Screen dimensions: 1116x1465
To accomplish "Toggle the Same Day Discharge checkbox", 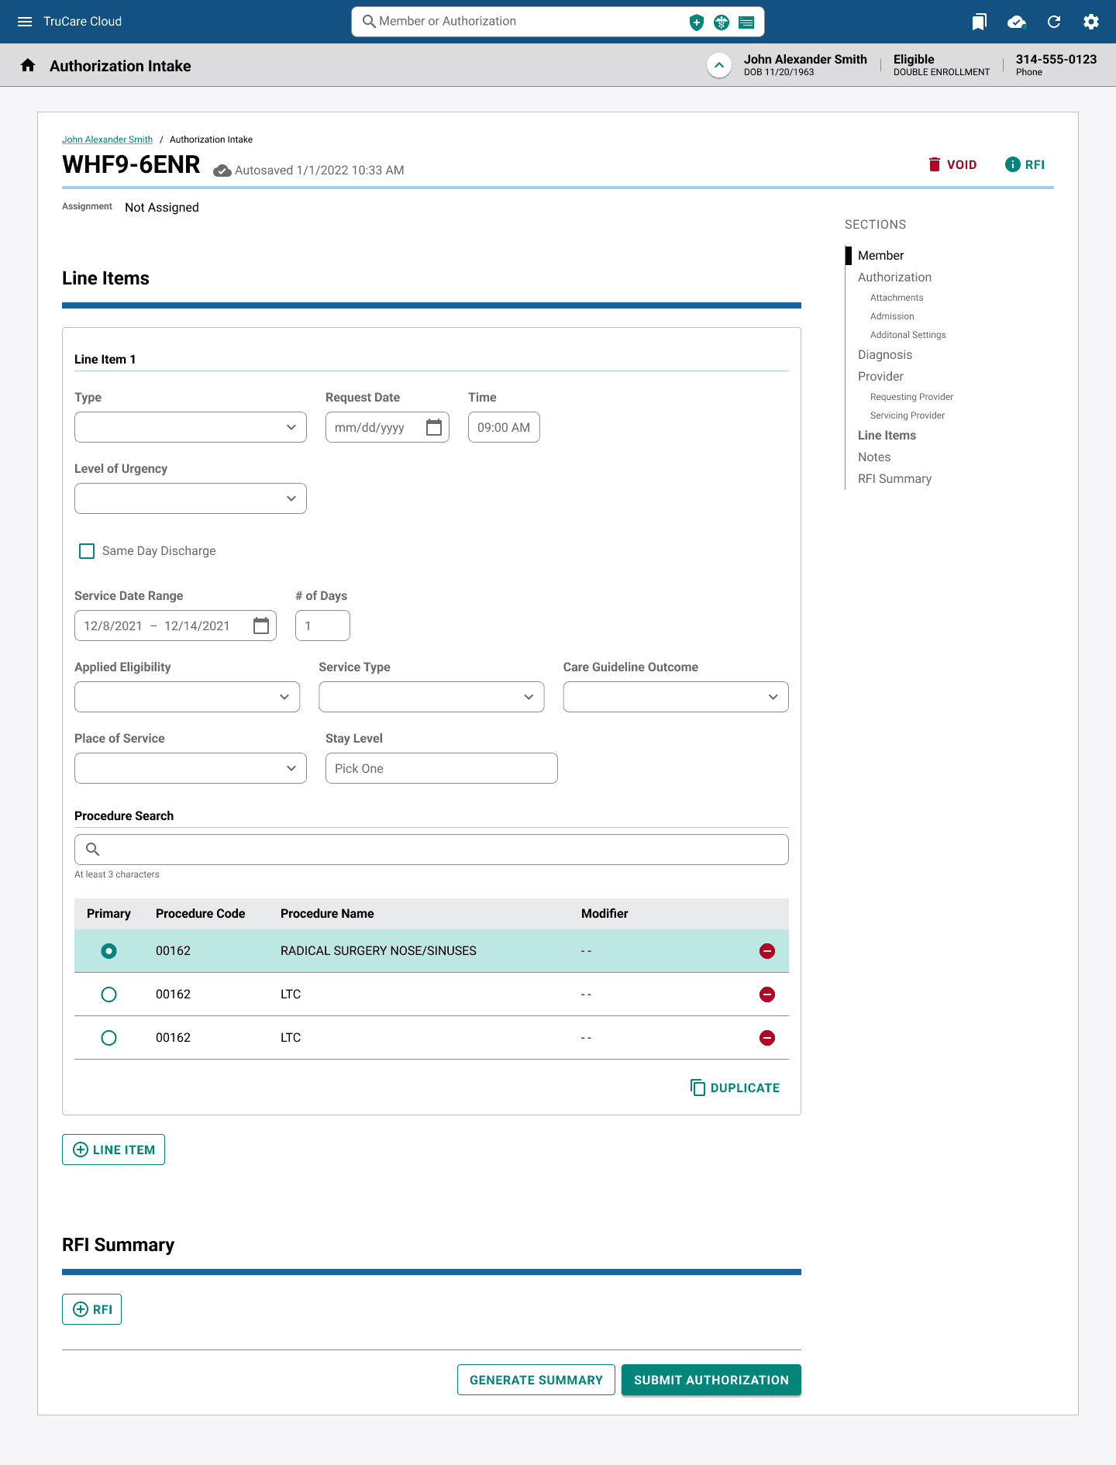I will click(87, 551).
